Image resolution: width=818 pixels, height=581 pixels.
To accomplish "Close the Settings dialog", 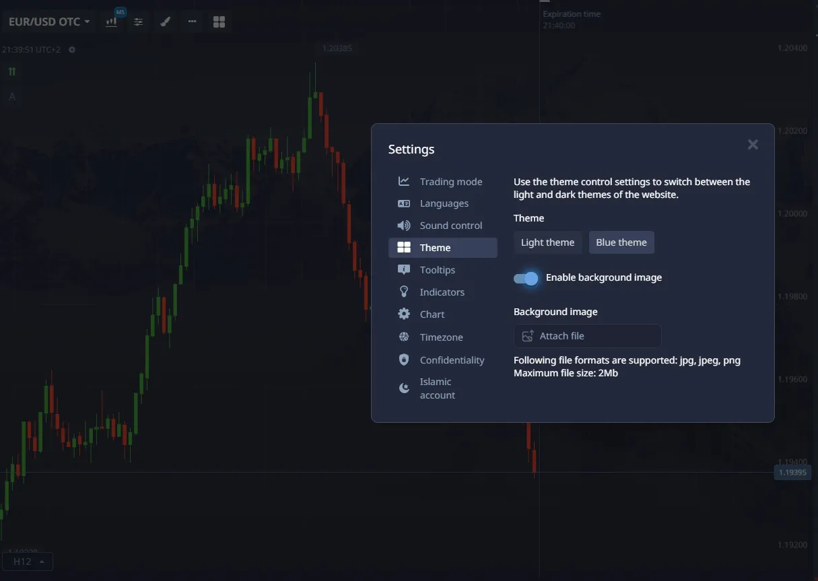I will [x=753, y=145].
